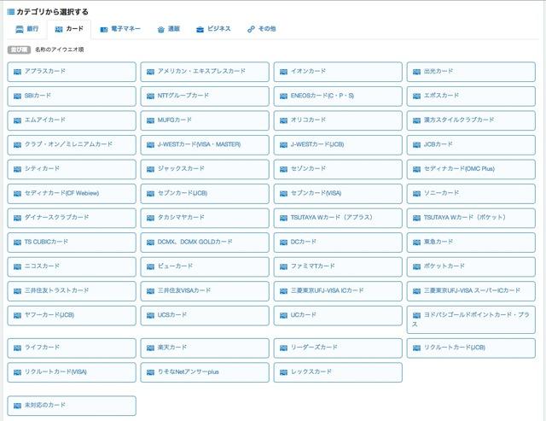Click the icon on エポスカード button
The height and width of the screenshot is (421, 546).
(x=417, y=96)
